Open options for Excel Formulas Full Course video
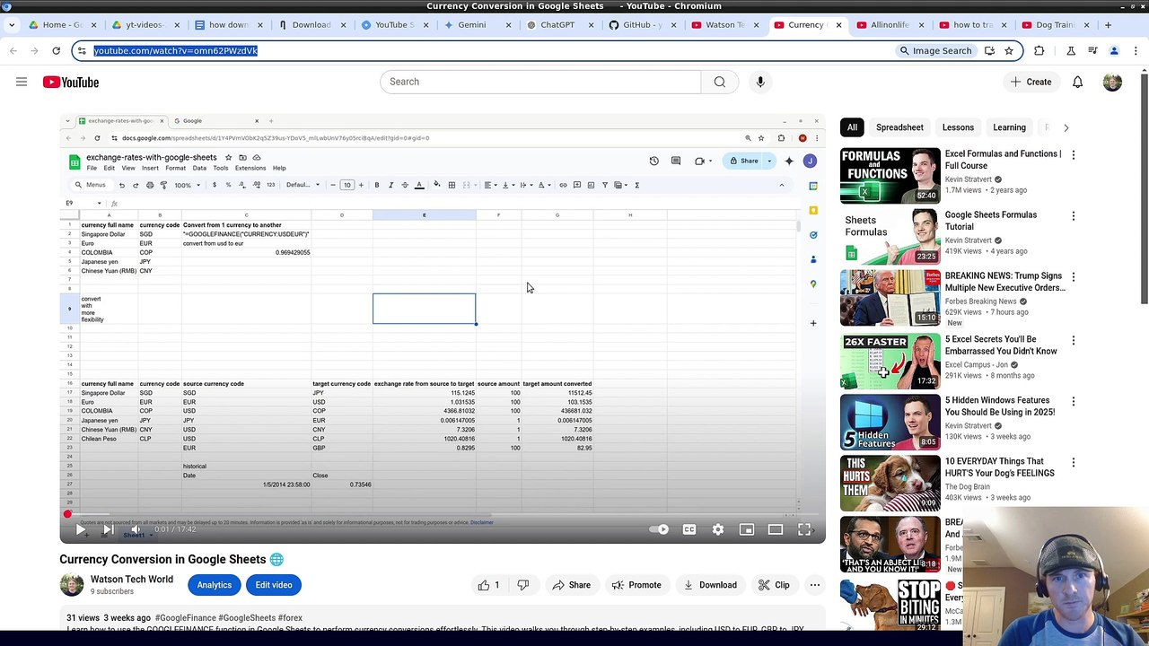 coord(1073,155)
